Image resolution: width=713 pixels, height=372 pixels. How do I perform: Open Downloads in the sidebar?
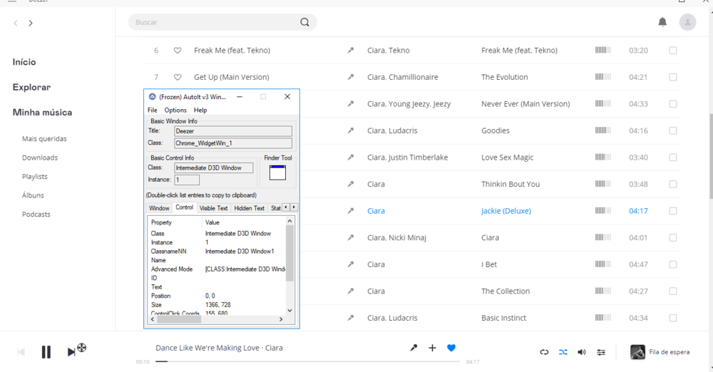tap(40, 157)
